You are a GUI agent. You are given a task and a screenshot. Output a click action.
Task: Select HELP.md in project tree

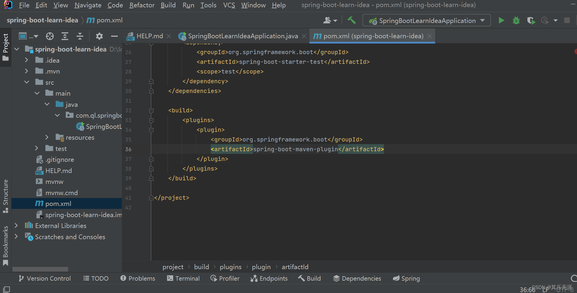54,171
